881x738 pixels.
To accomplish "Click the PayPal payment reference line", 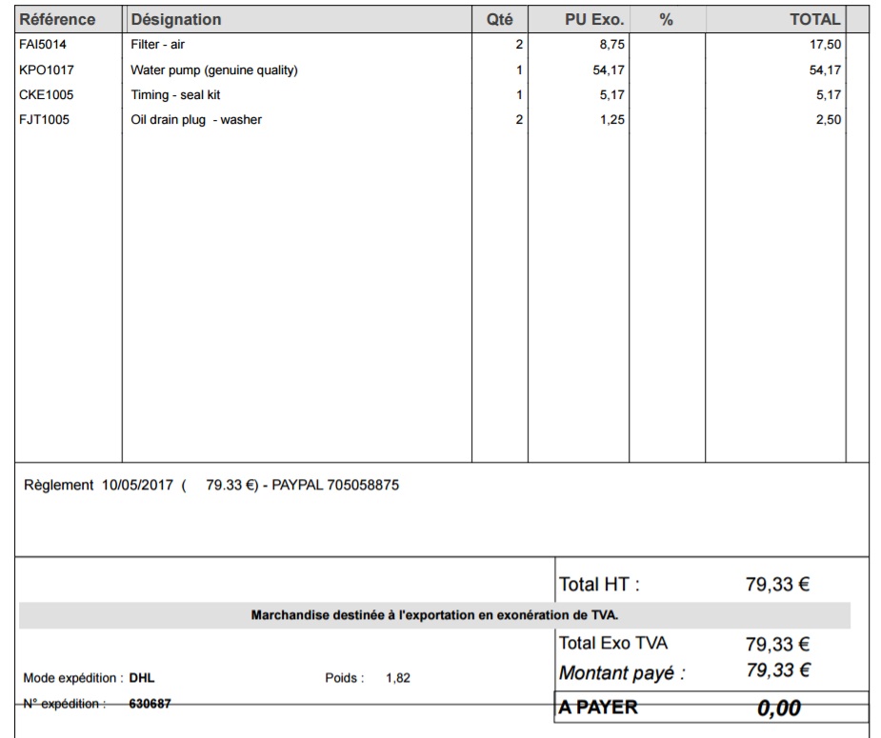I will [x=211, y=486].
